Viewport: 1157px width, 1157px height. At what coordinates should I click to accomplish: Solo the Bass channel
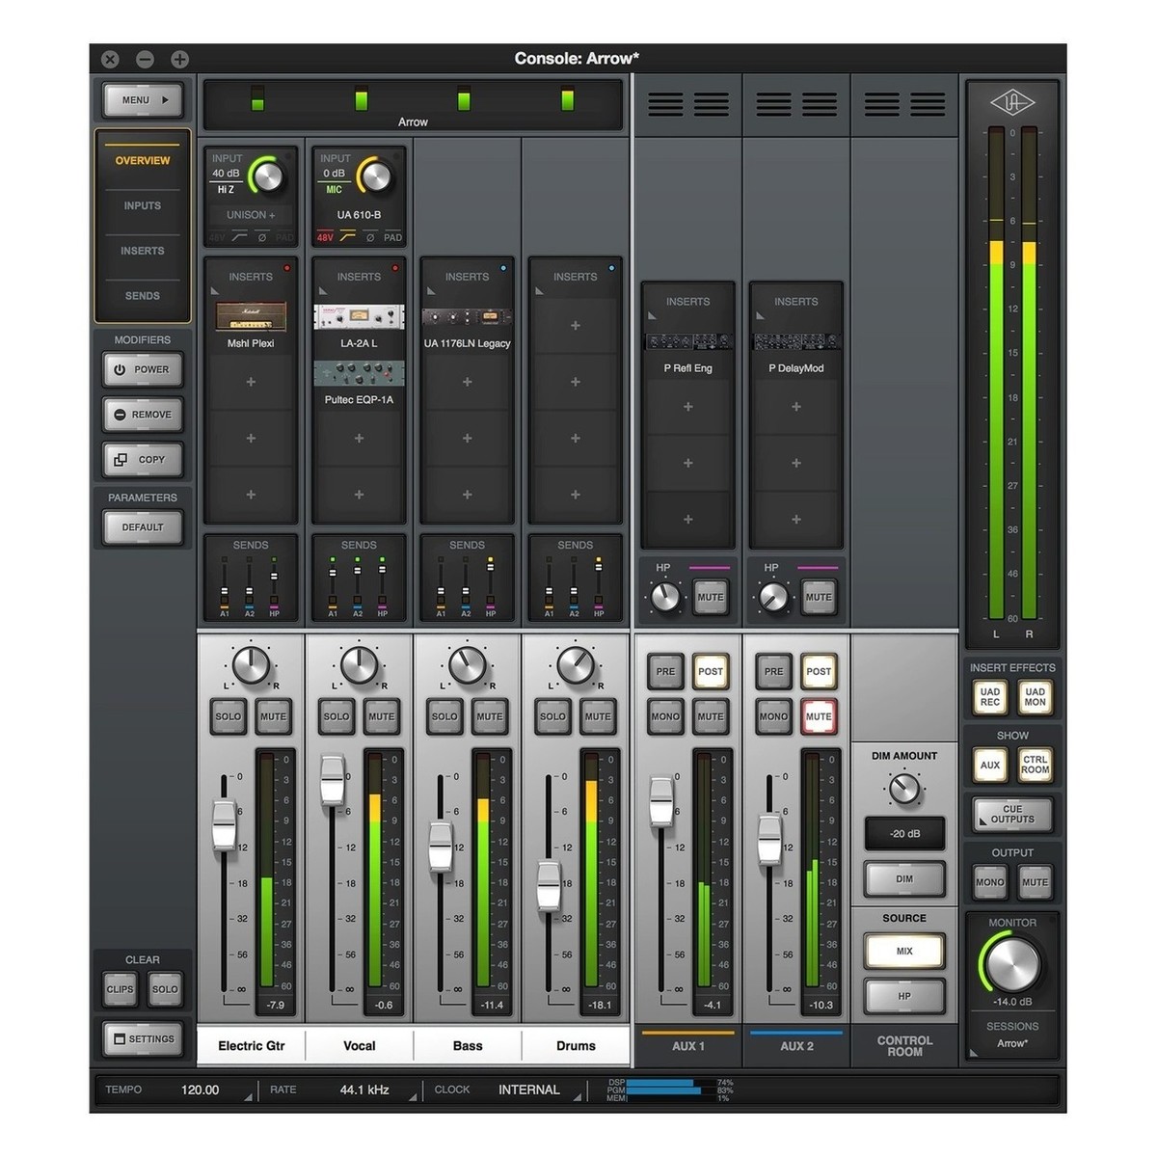point(444,716)
